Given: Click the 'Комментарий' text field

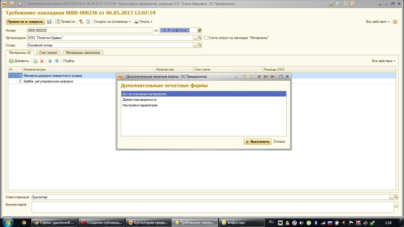Looking at the screenshot, I should [x=213, y=207].
